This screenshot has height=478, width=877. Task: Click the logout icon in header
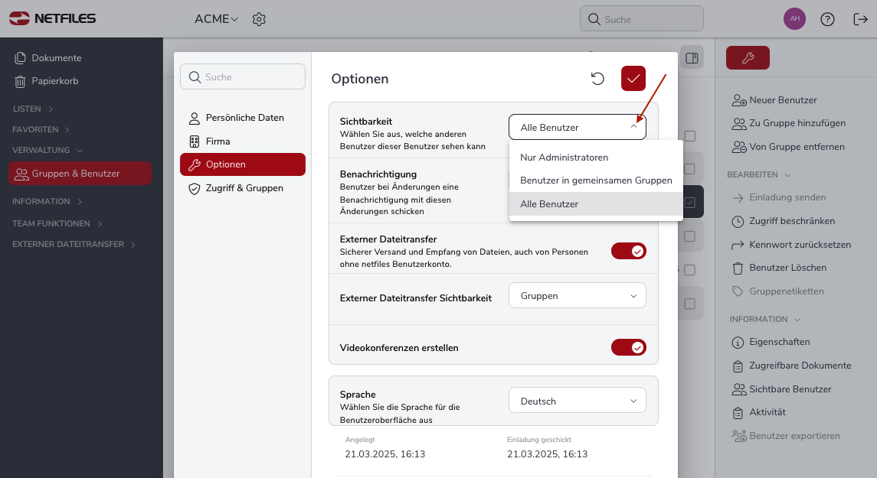click(860, 19)
